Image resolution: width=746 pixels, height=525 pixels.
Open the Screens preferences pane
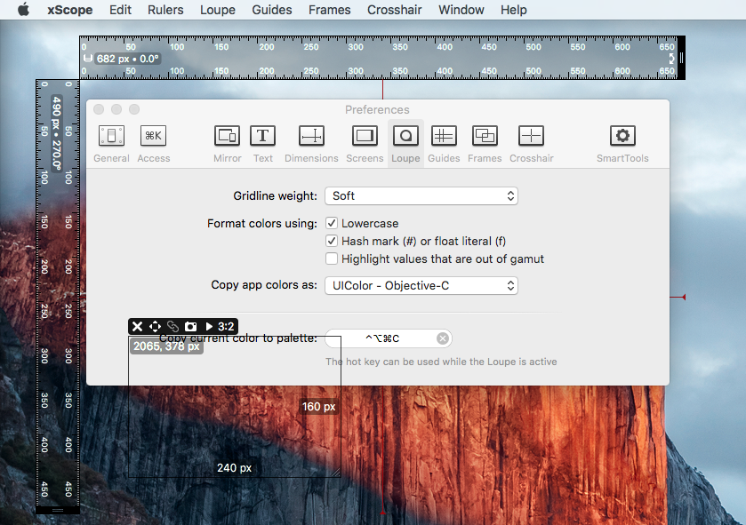(x=365, y=144)
